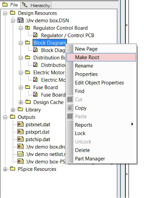Open the Reports submenu arrow

[x=132, y=124]
